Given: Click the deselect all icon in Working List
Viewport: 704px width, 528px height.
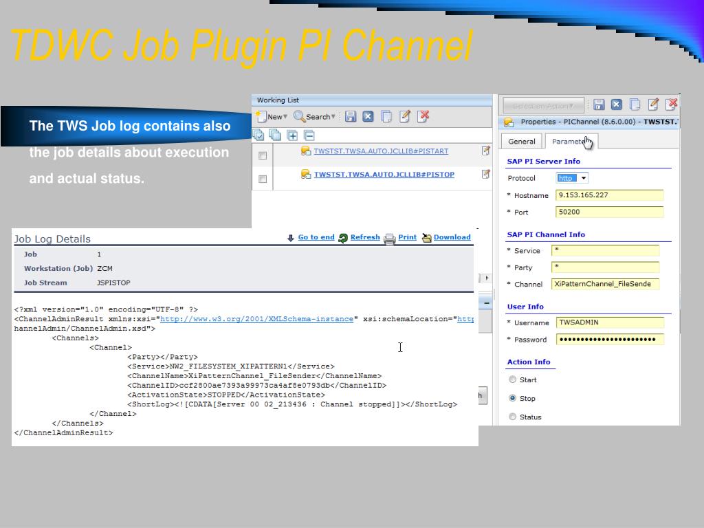Looking at the screenshot, I should click(x=275, y=135).
